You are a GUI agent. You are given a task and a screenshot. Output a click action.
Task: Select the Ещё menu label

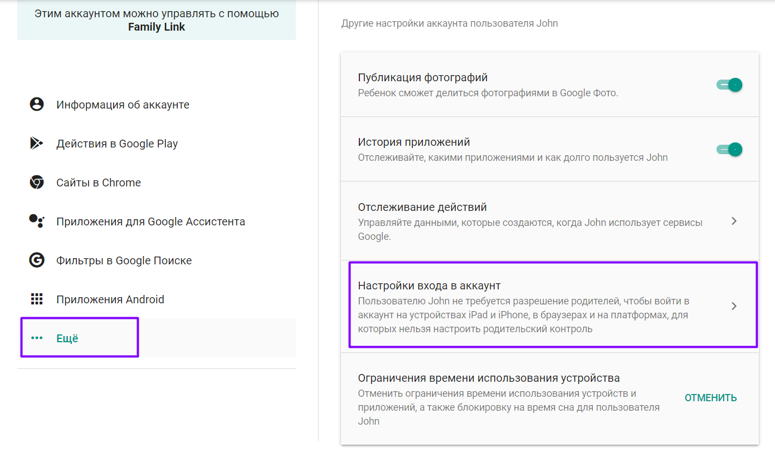coord(67,338)
